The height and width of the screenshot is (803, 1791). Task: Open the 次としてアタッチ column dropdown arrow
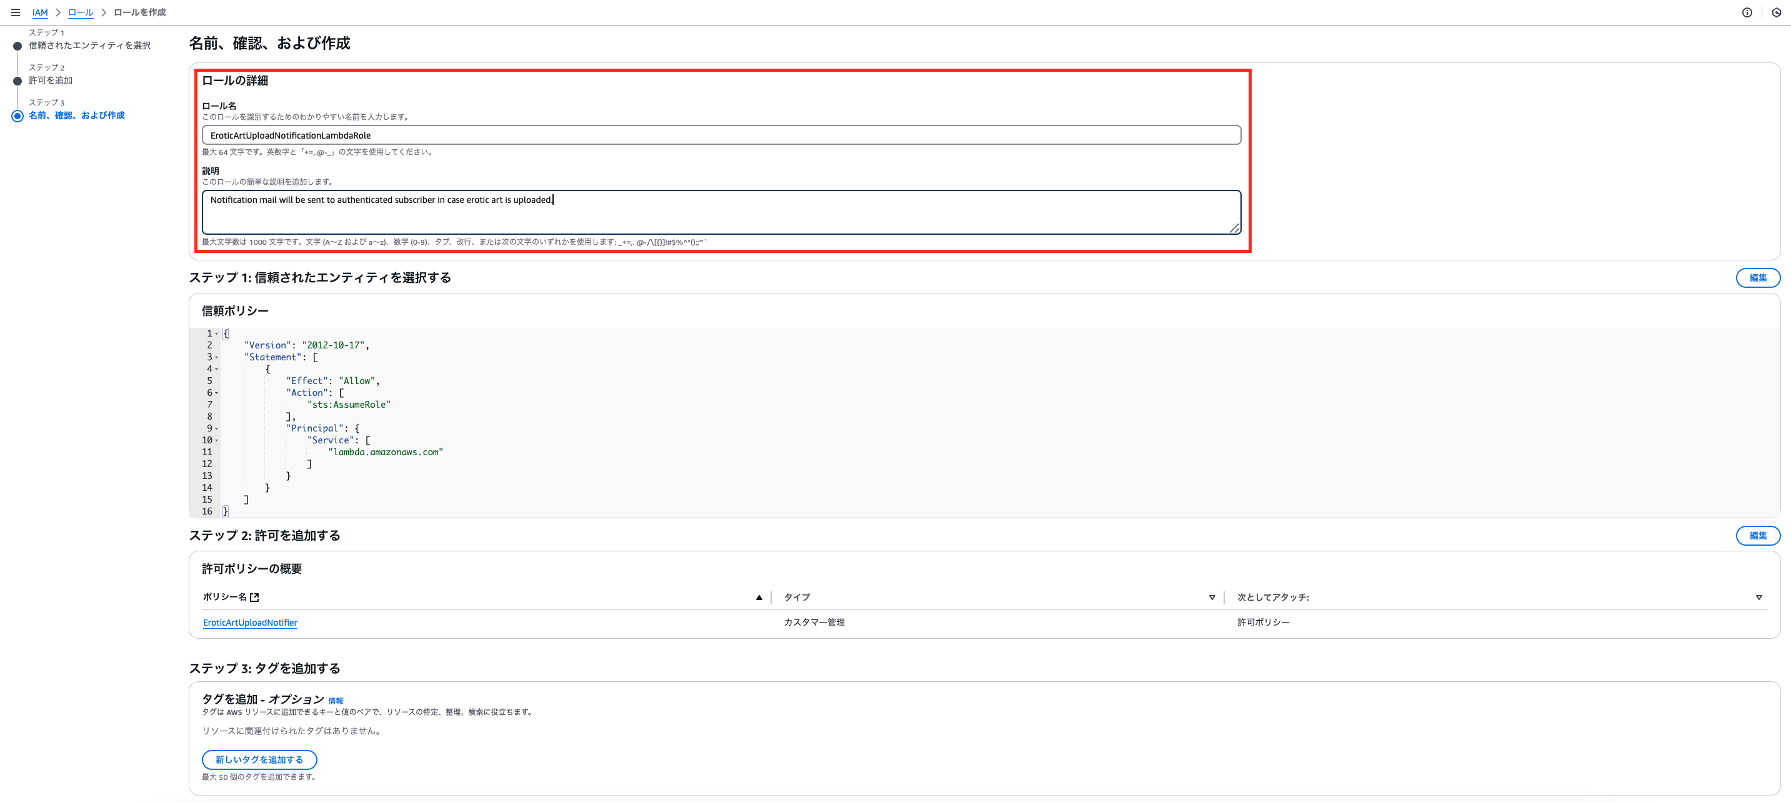pyautogui.click(x=1759, y=598)
